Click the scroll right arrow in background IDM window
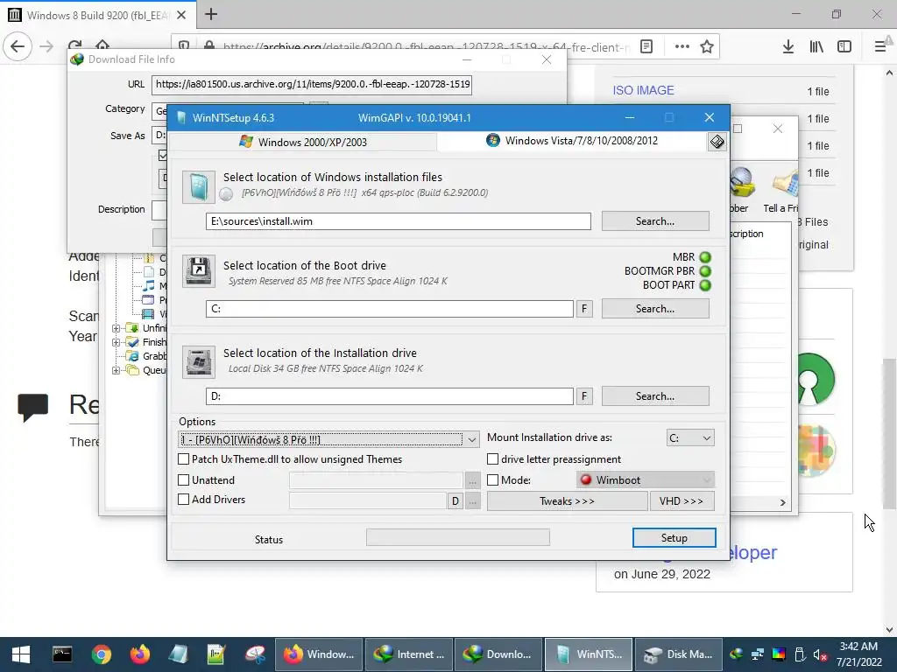This screenshot has width=897, height=672. pyautogui.click(x=782, y=502)
